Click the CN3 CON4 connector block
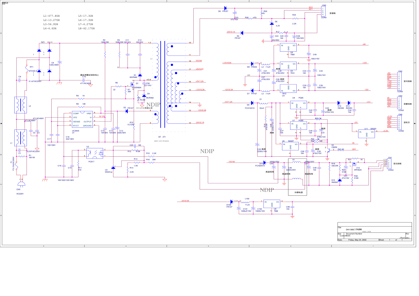 [x=324, y=11]
